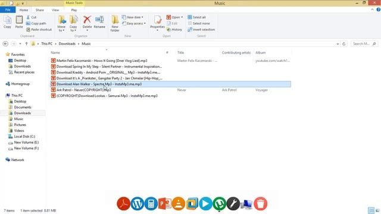Expand the New item dropdown

coord(133,17)
